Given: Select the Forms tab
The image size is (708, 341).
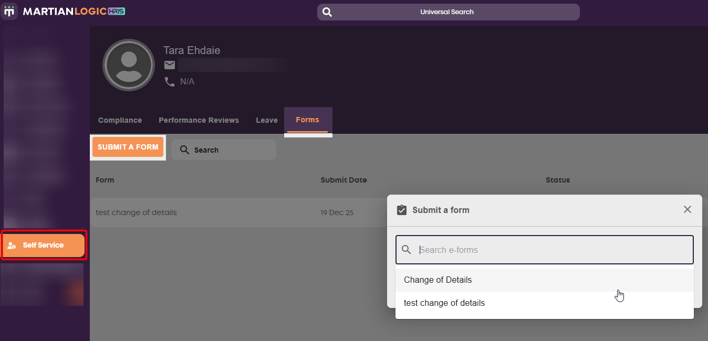Looking at the screenshot, I should [307, 120].
